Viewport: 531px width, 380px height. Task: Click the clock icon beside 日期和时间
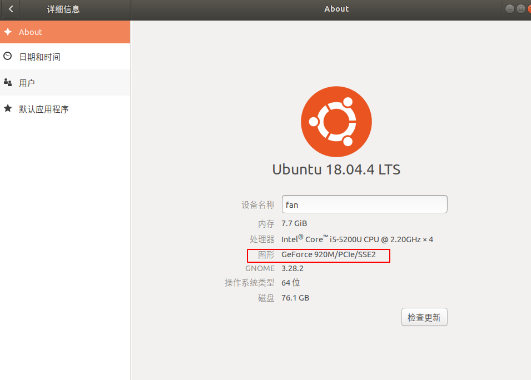[x=7, y=56]
